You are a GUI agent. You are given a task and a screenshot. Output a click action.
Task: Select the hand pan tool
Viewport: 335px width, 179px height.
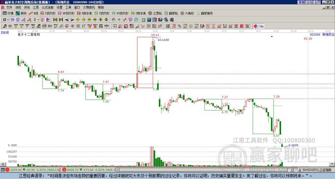[113, 20]
